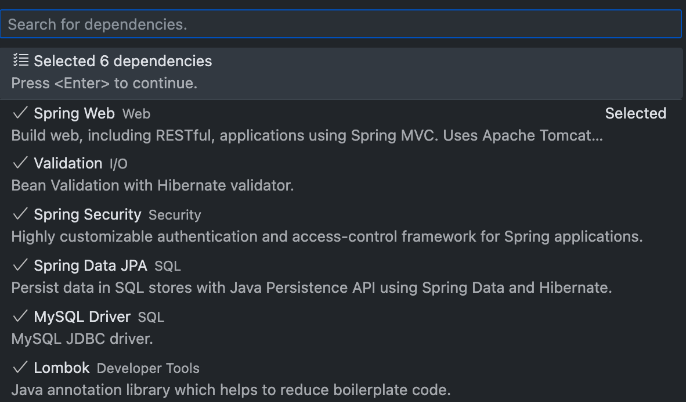The width and height of the screenshot is (686, 402).
Task: Uncheck the Validation checkmark
Action: 20,163
